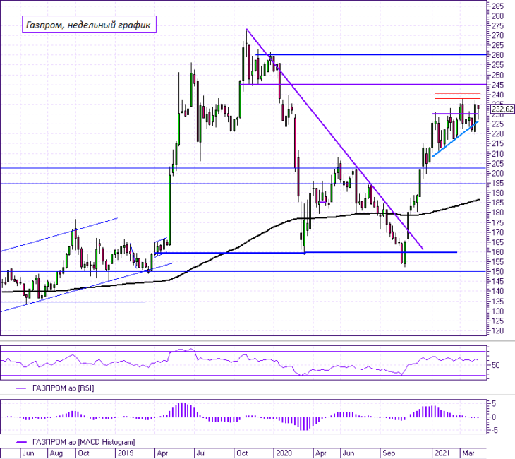Click the ГАЗПРОМ ао [RSI] legend label
Viewport: 515px width, 459px height.
(63, 388)
